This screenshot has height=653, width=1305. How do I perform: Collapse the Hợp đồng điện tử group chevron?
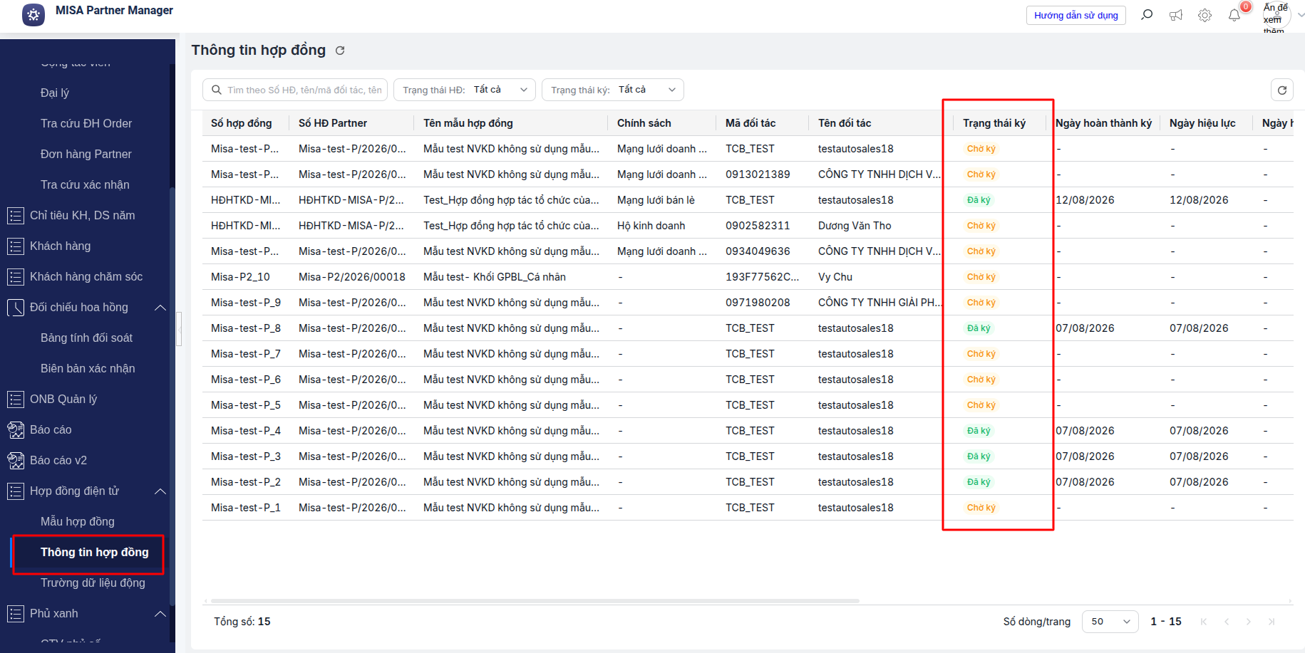[x=160, y=491]
